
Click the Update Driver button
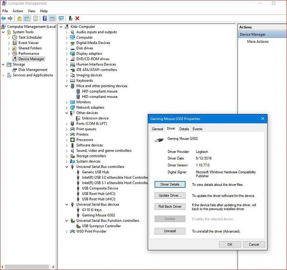click(170, 195)
